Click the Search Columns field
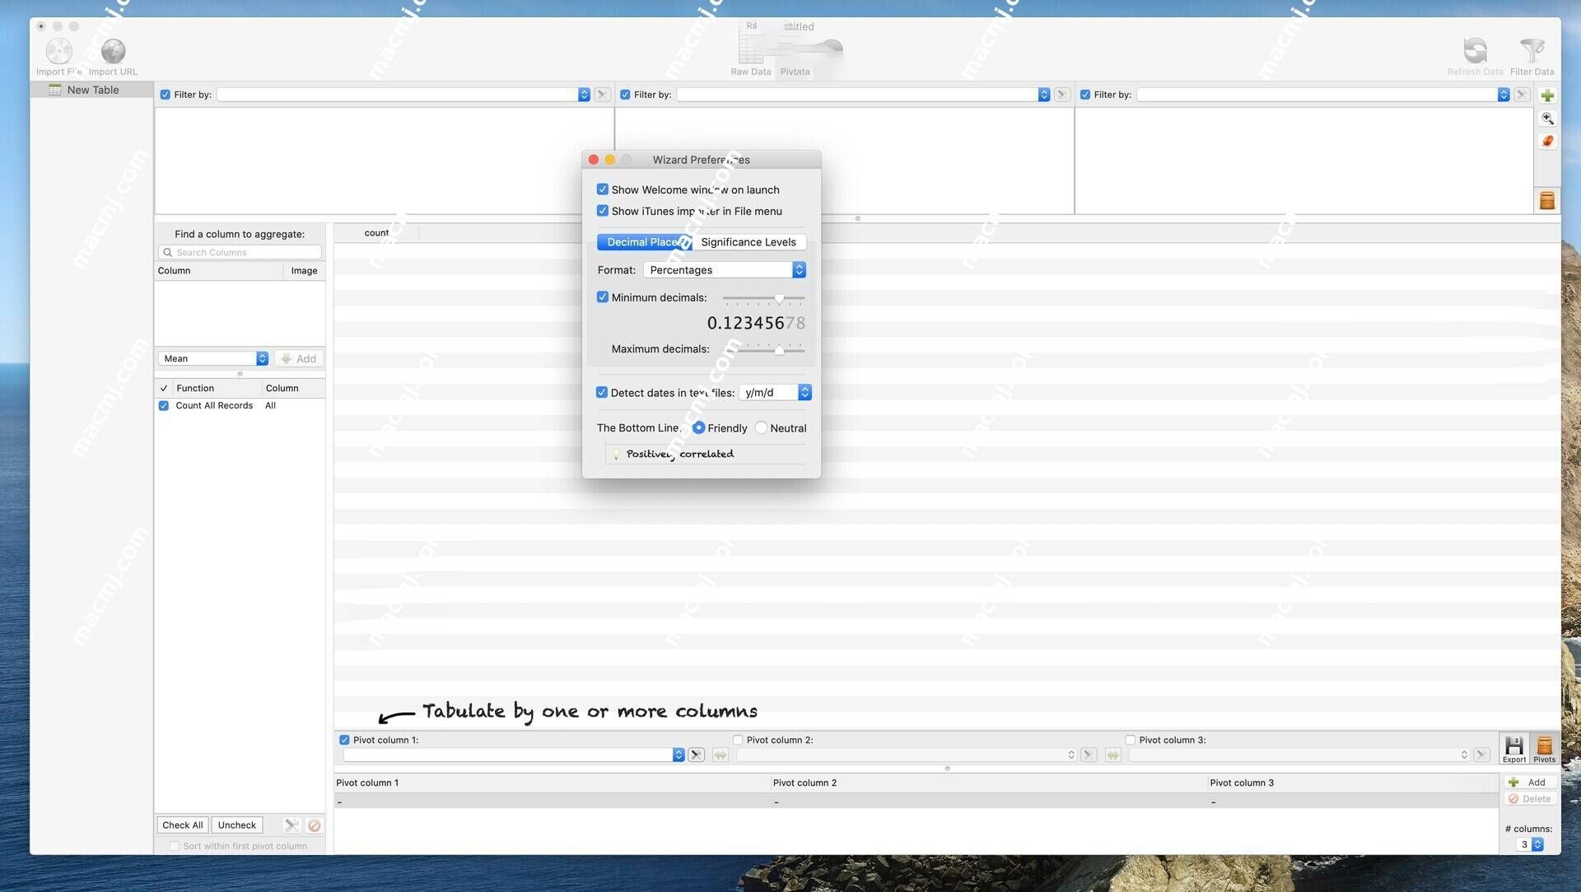Viewport: 1581px width, 892px height. (x=240, y=252)
